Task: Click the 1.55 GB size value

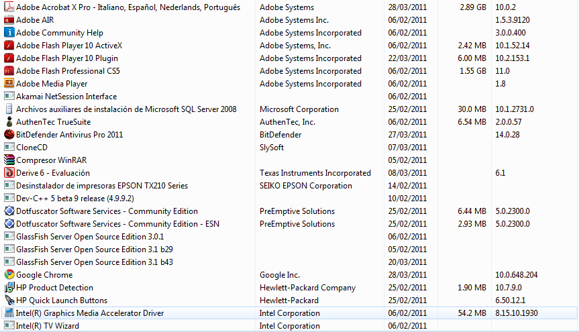Action: point(473,71)
